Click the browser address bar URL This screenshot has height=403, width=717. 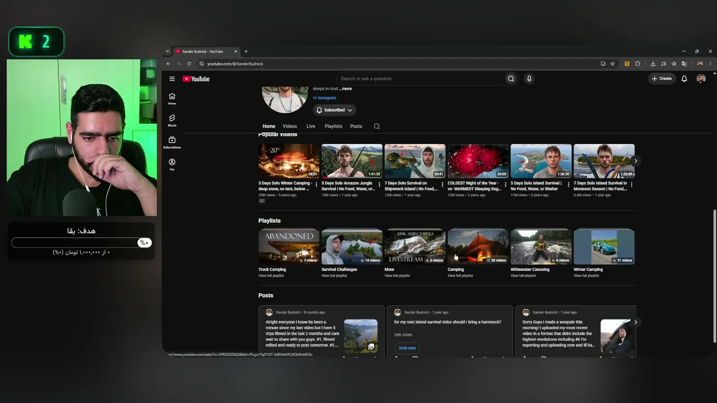pos(235,64)
